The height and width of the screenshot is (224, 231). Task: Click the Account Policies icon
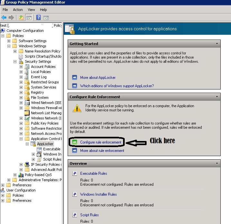[27, 67]
